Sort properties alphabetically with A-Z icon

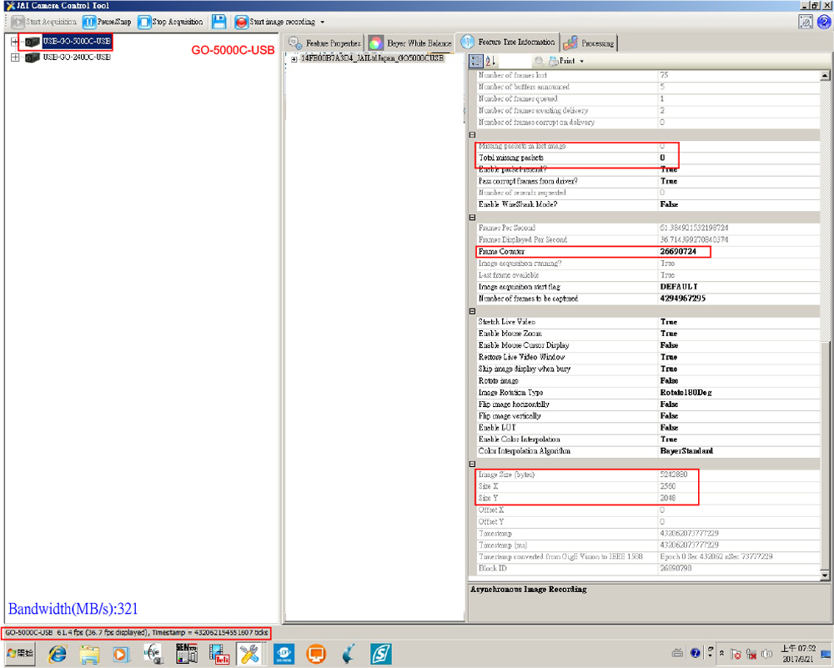pyautogui.click(x=490, y=61)
